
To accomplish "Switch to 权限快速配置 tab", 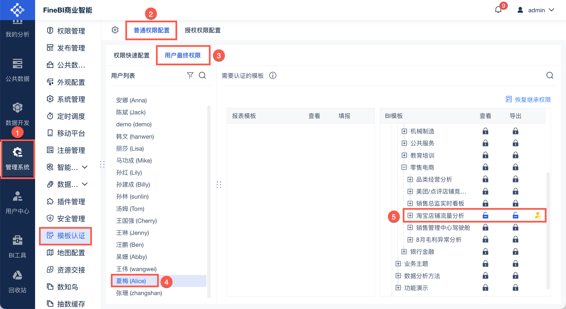I will (131, 55).
